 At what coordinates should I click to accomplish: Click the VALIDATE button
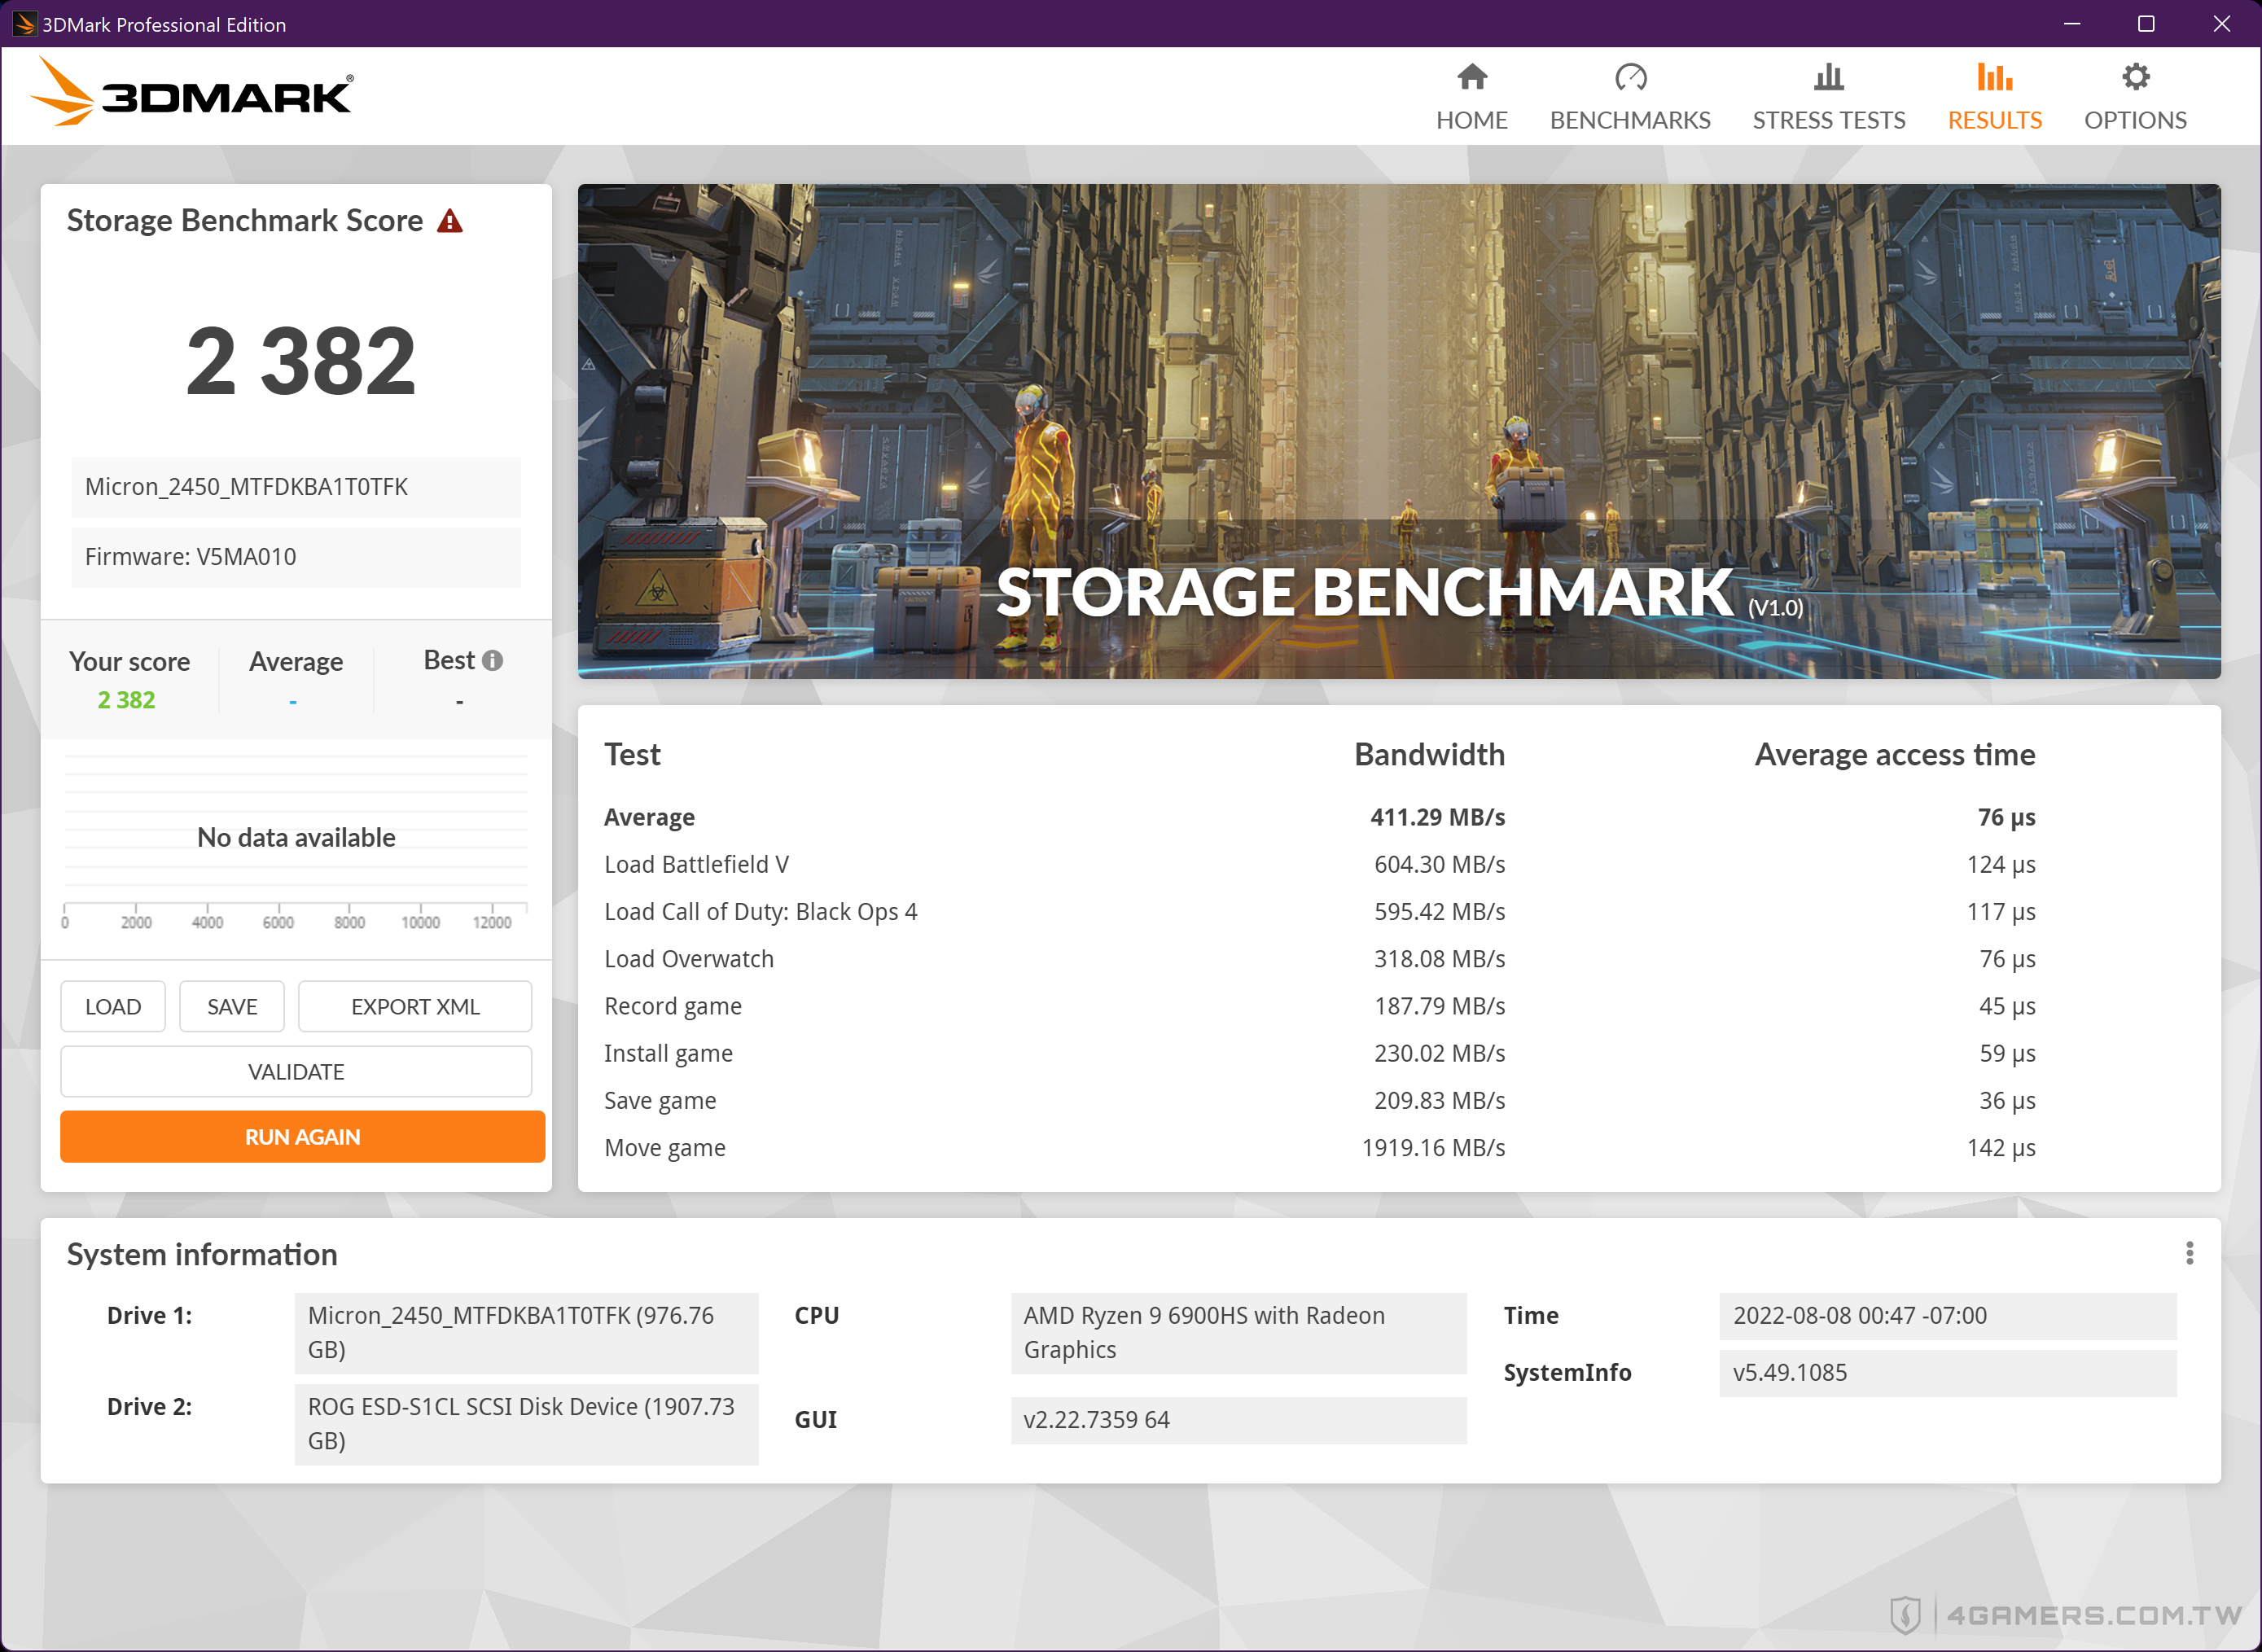296,1071
